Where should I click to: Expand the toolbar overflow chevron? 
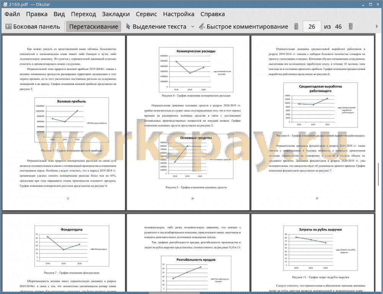coord(376,26)
